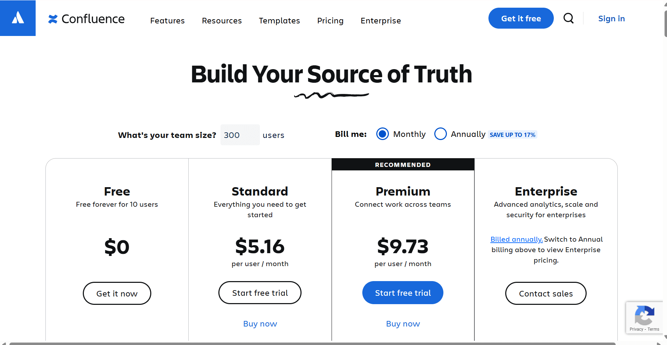667x345 pixels.
Task: Select the Monthly billing option
Action: click(x=383, y=134)
